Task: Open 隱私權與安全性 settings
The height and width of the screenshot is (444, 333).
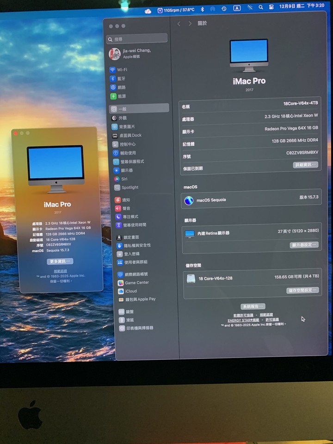Action: (x=137, y=246)
